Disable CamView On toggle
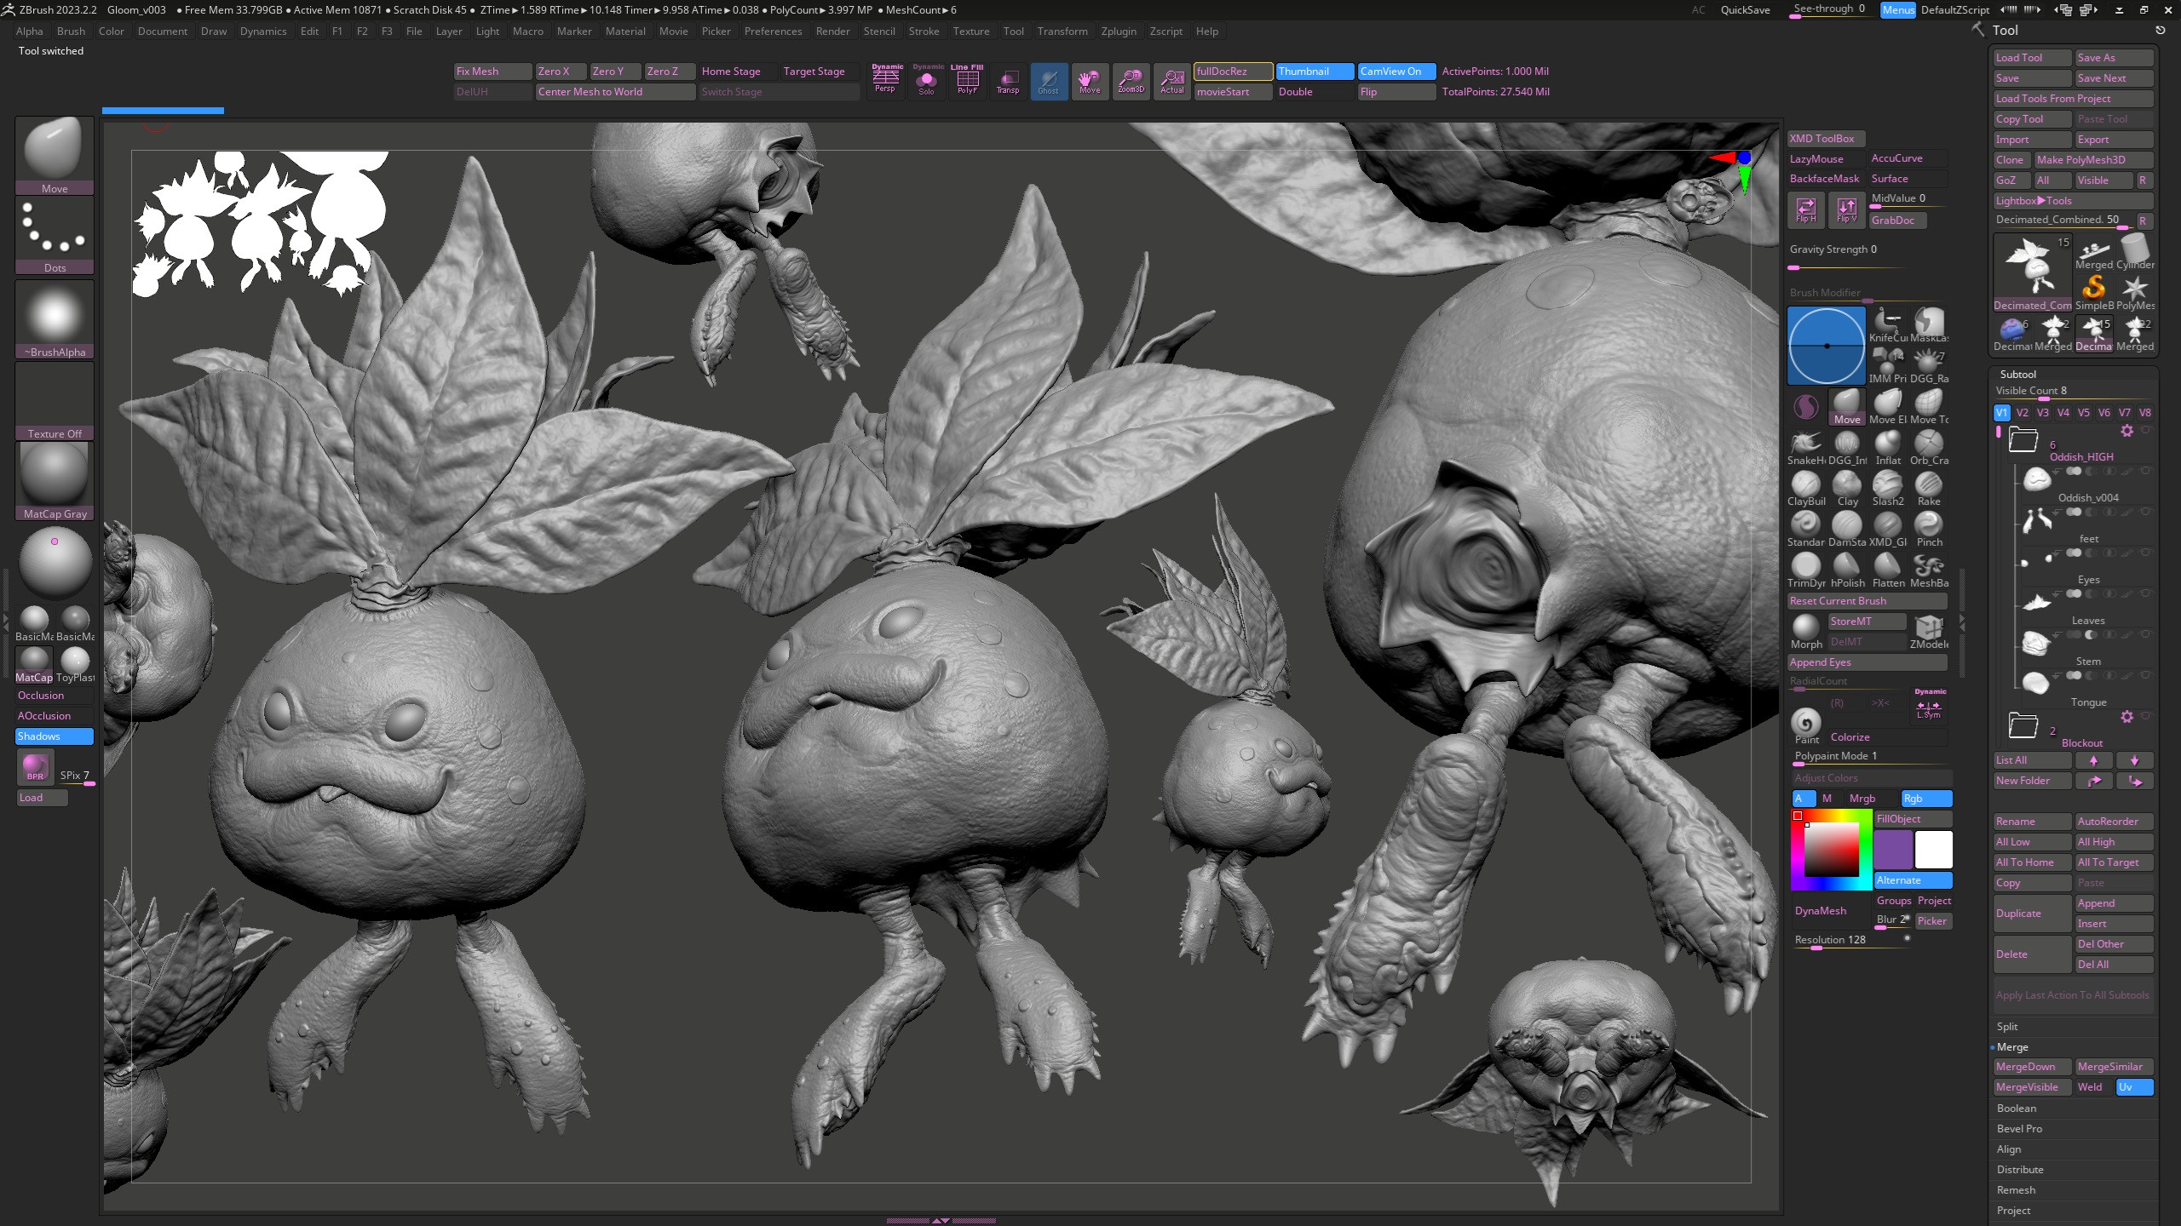 coord(1395,72)
